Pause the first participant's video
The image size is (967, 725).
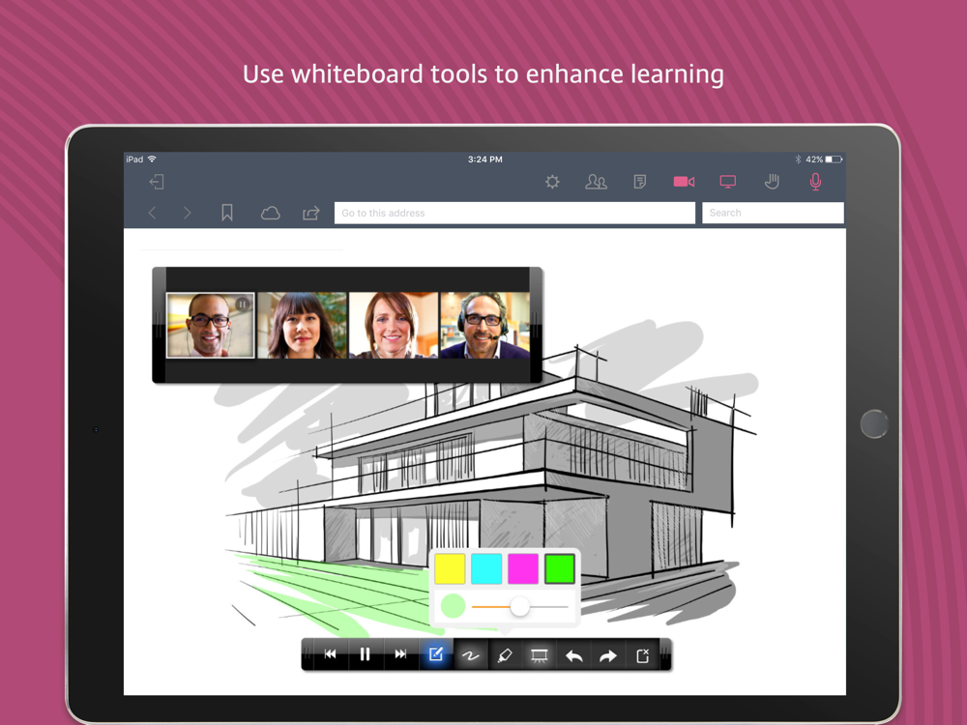pos(243,304)
